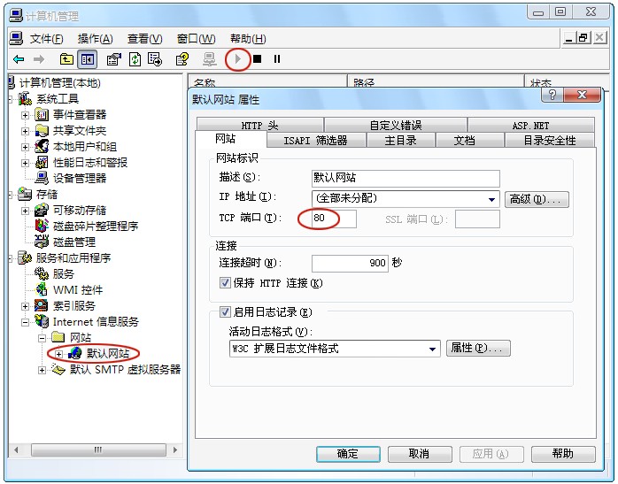618x484 pixels.
Task: Pause the site with the pause button
Action: (x=277, y=59)
